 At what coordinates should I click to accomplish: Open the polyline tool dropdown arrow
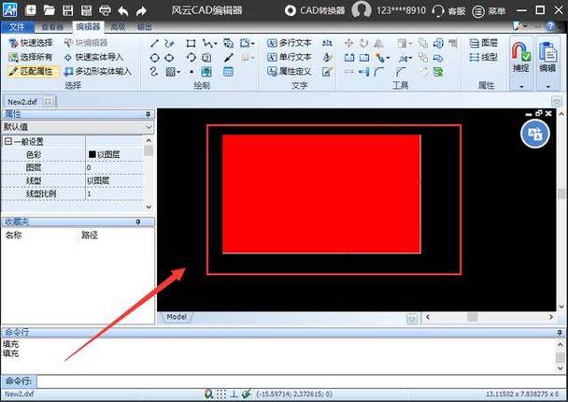(216, 44)
